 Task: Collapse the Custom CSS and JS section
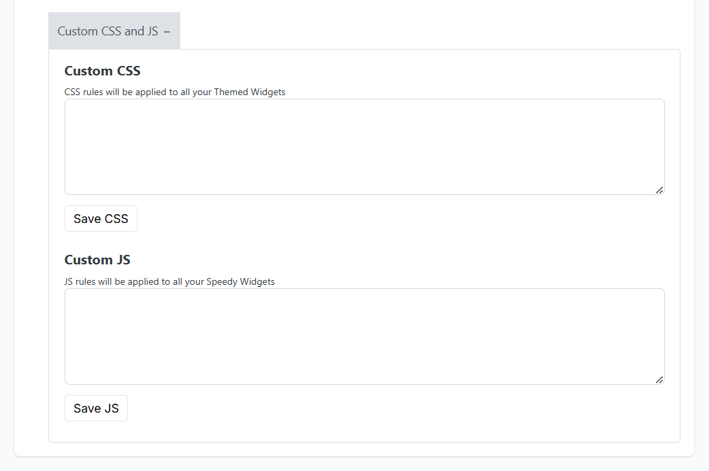coord(114,31)
